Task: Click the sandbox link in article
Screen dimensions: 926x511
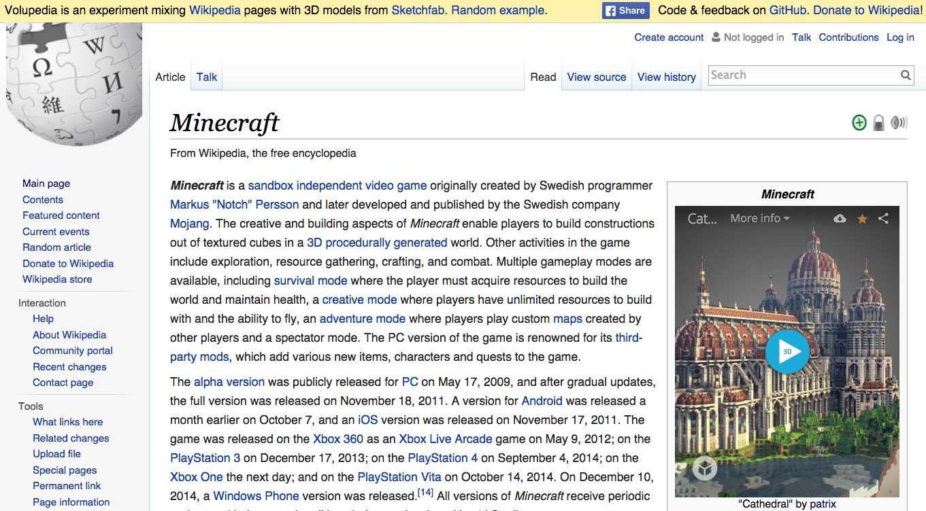Action: pos(271,186)
